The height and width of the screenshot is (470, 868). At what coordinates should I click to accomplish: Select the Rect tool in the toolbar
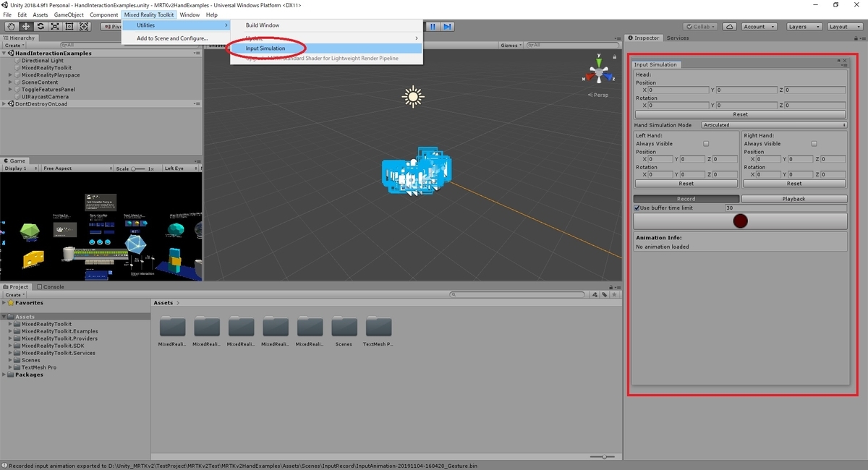pyautogui.click(x=69, y=26)
